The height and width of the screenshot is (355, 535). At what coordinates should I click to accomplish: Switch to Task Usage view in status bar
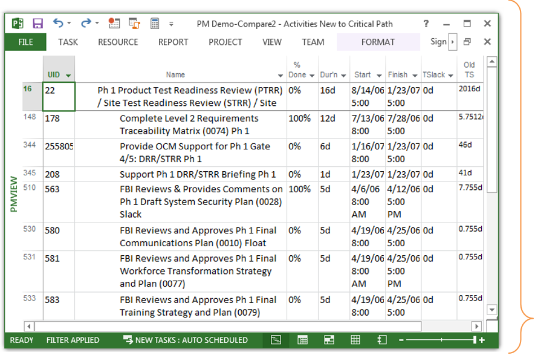(303, 340)
